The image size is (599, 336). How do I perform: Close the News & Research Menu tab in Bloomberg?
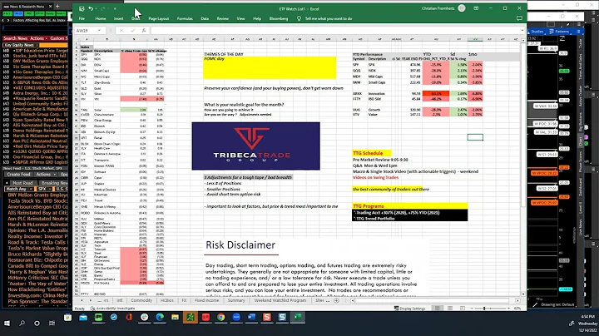pyautogui.click(x=50, y=6)
